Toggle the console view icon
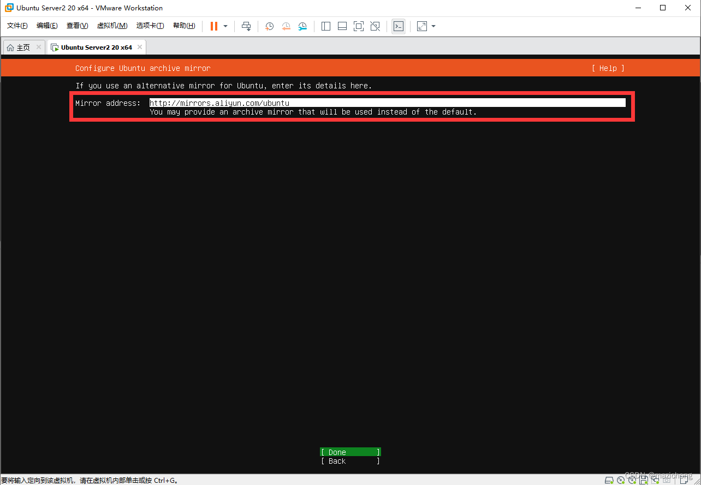Viewport: 701px width, 485px height. tap(399, 26)
